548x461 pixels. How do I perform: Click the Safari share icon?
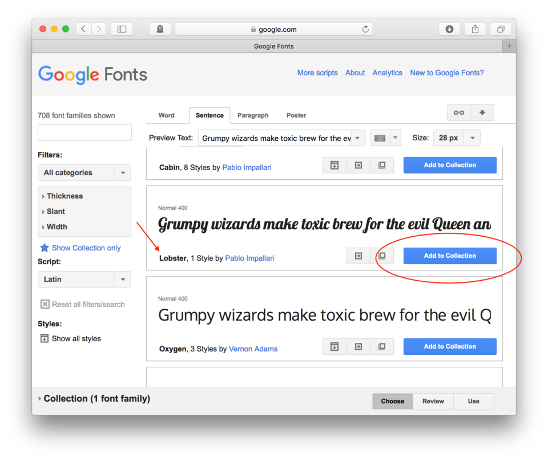(x=475, y=29)
